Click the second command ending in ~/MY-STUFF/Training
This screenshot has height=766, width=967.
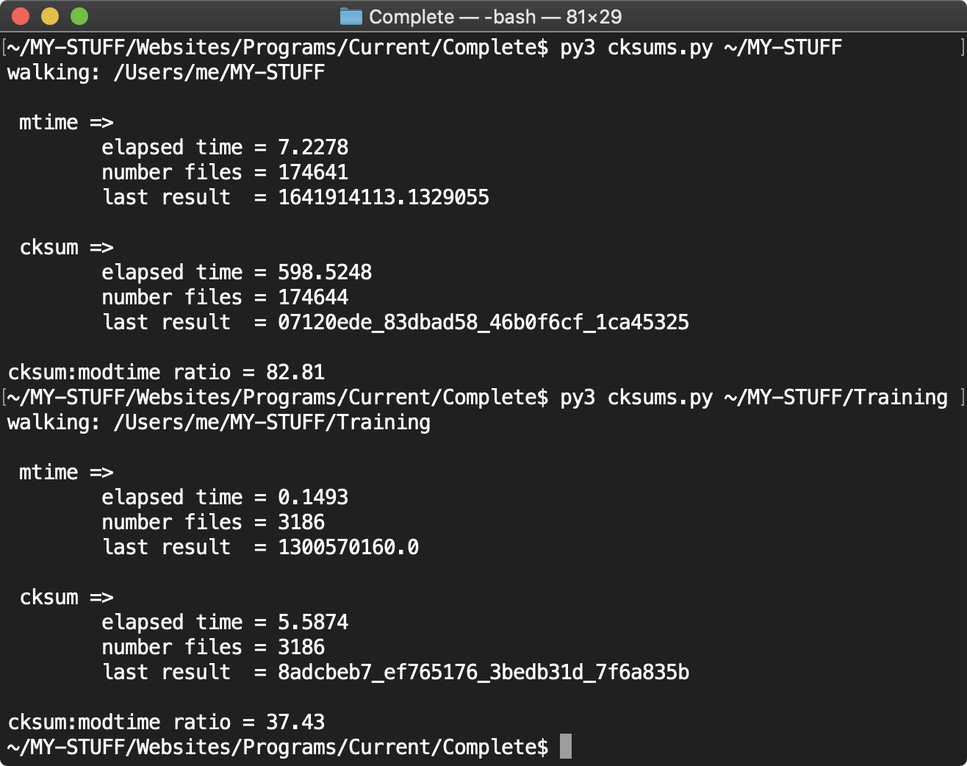[753, 398]
